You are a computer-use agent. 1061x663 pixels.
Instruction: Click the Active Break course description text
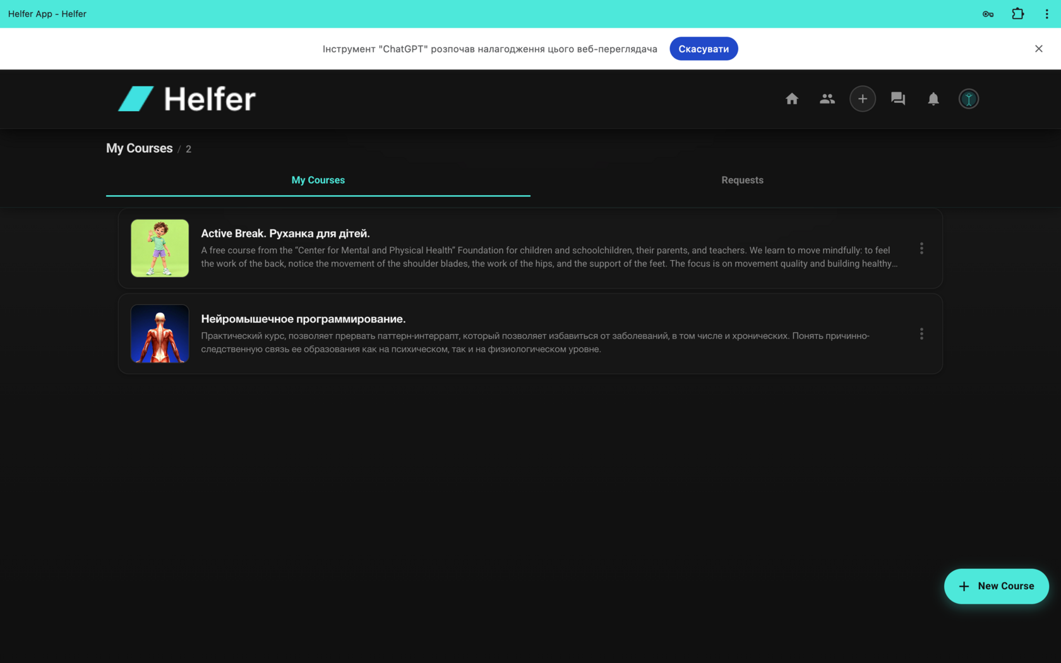pos(549,257)
